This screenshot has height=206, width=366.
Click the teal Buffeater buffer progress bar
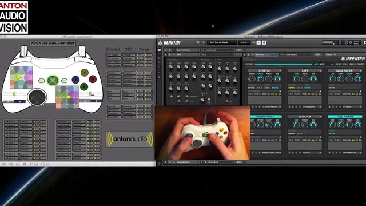(x=284, y=64)
